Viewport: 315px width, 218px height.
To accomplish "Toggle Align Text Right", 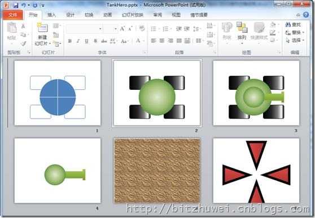I will [x=170, y=41].
